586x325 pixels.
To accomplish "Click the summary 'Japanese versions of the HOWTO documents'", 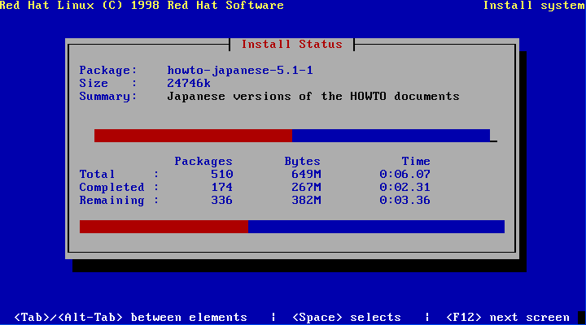I will click(313, 96).
